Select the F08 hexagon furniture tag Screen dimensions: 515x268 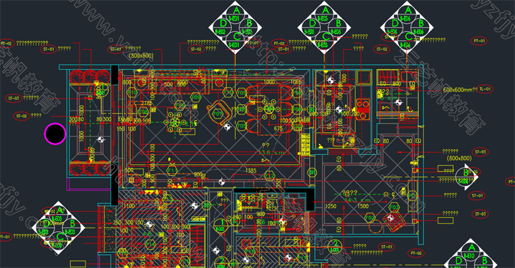coord(143,112)
